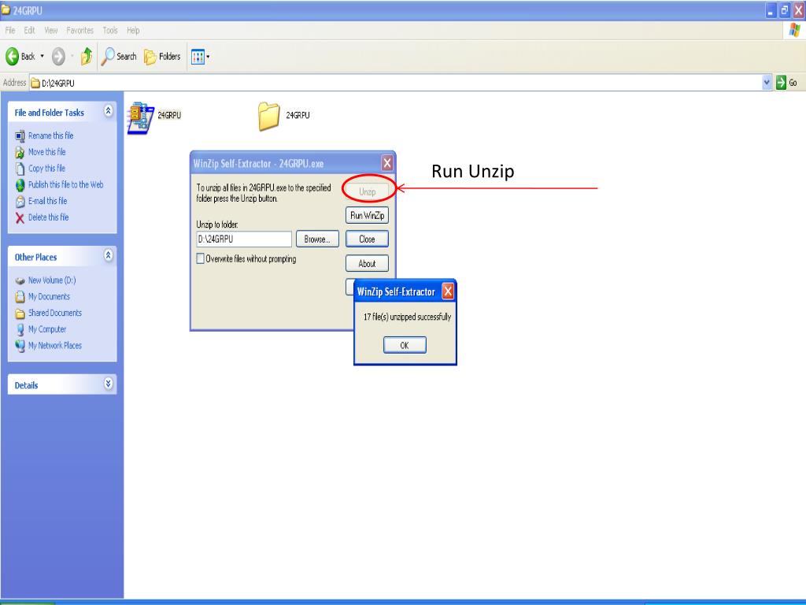
Task: Close the small WinZip Self-Extractor message box
Action: point(448,291)
